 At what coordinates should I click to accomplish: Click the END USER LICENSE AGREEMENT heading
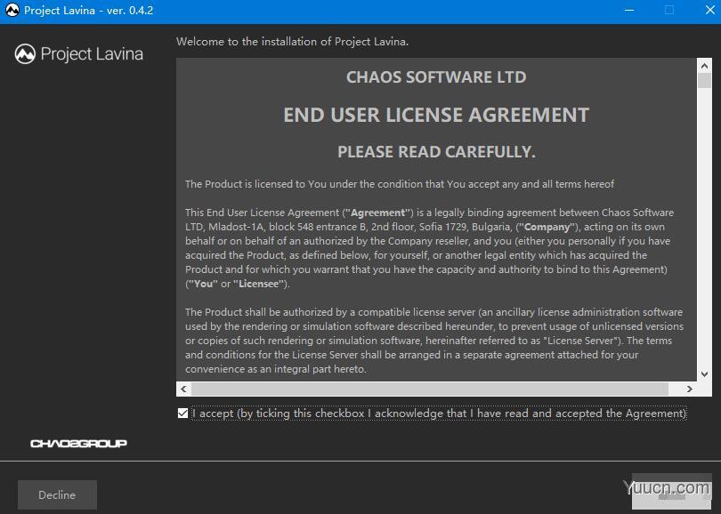(436, 115)
